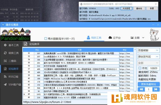Open SSH客户端 in the sidebar
161x105 pixels.
coord(11,84)
